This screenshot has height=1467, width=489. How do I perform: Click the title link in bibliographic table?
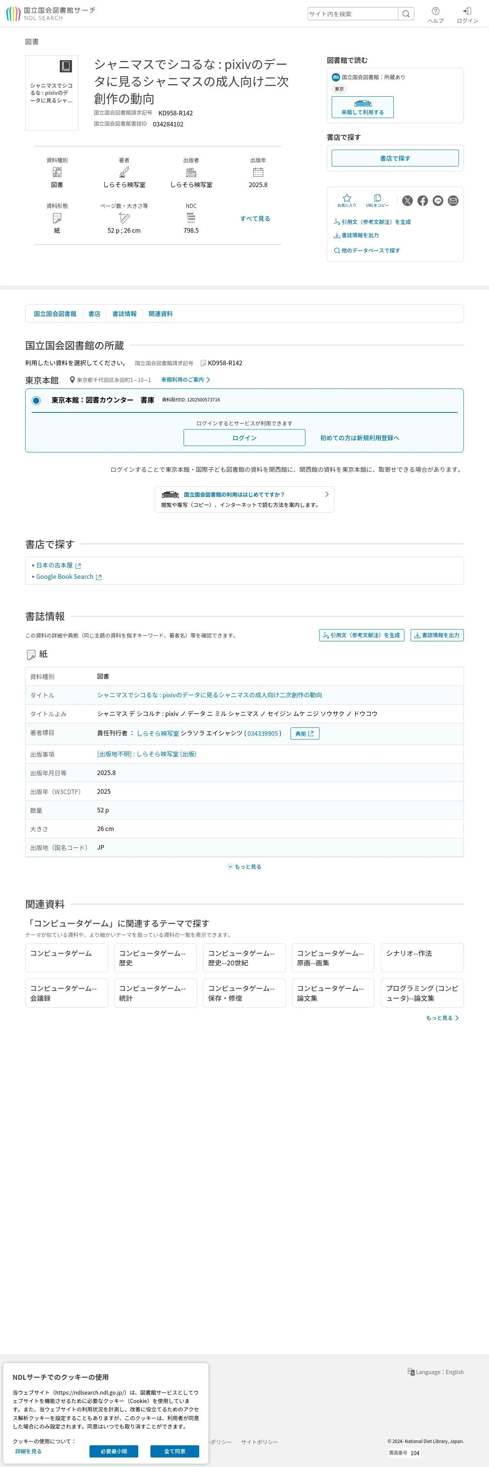[x=209, y=695]
